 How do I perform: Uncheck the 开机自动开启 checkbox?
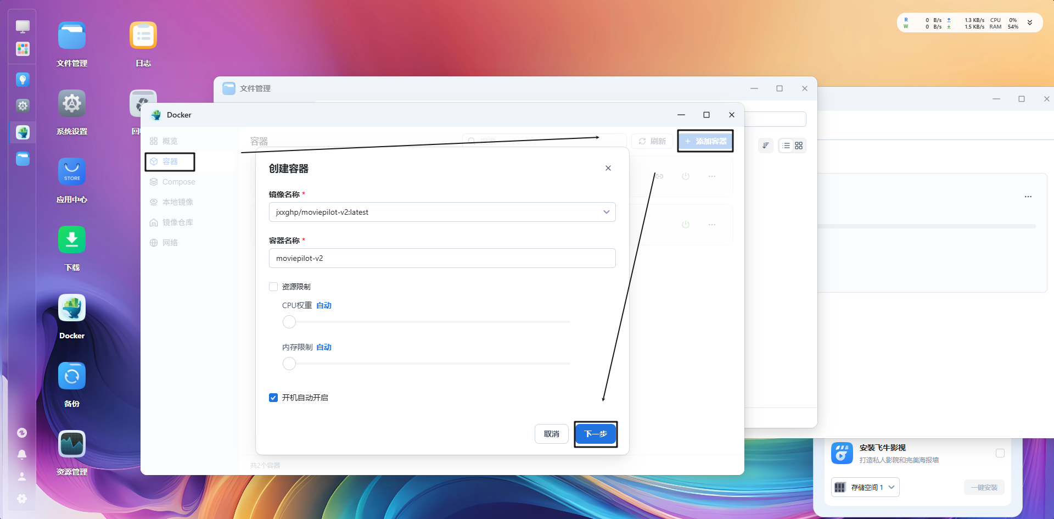(x=273, y=398)
